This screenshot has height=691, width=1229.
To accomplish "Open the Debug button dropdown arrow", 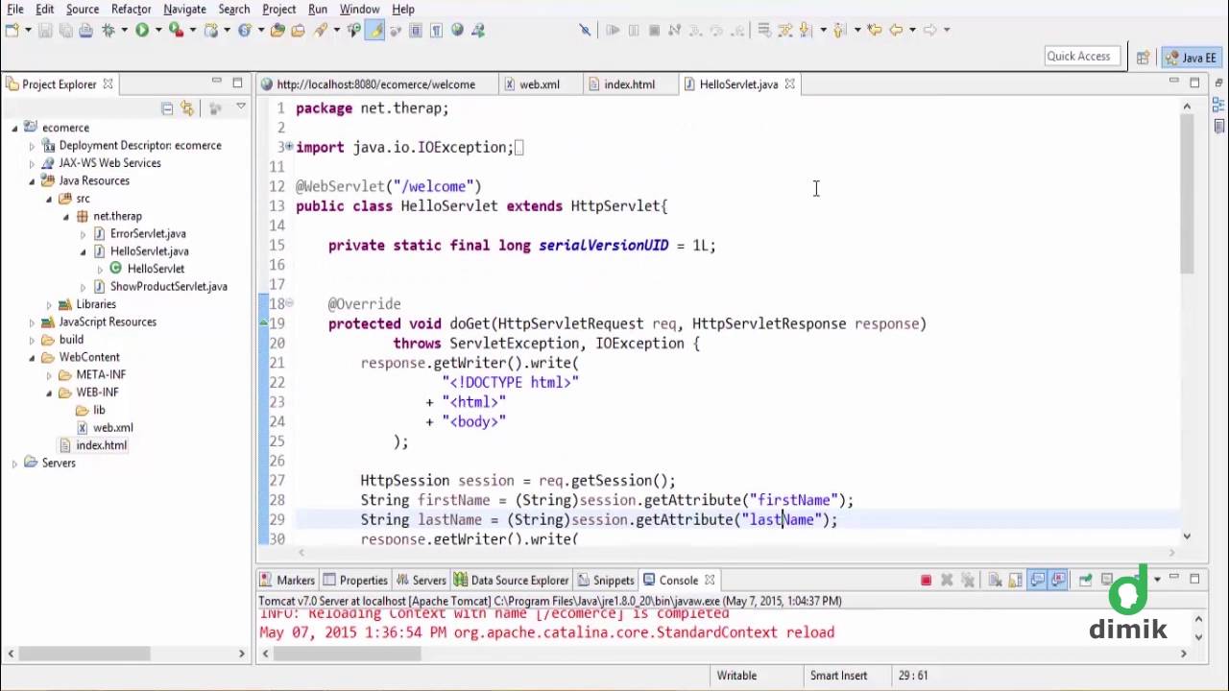I will pos(125,30).
